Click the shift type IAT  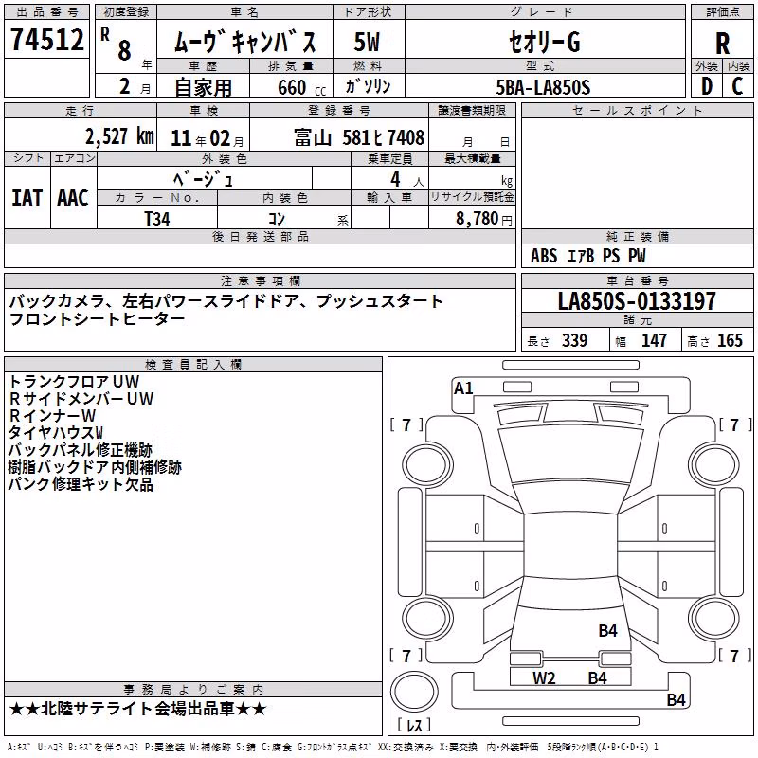(x=27, y=198)
